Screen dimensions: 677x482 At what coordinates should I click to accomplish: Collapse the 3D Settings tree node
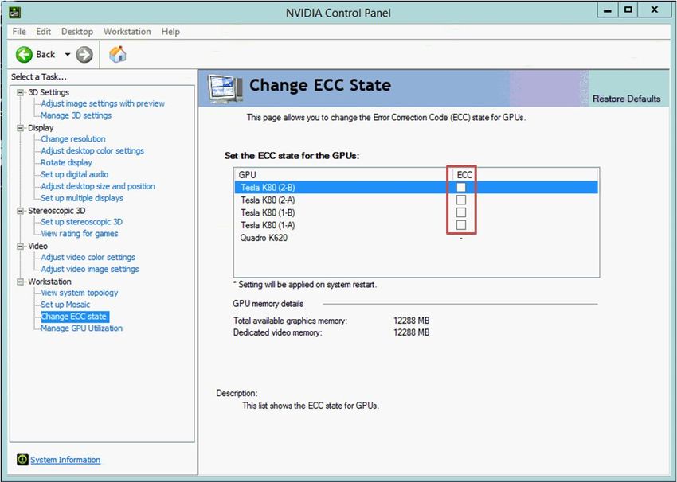pyautogui.click(x=20, y=92)
